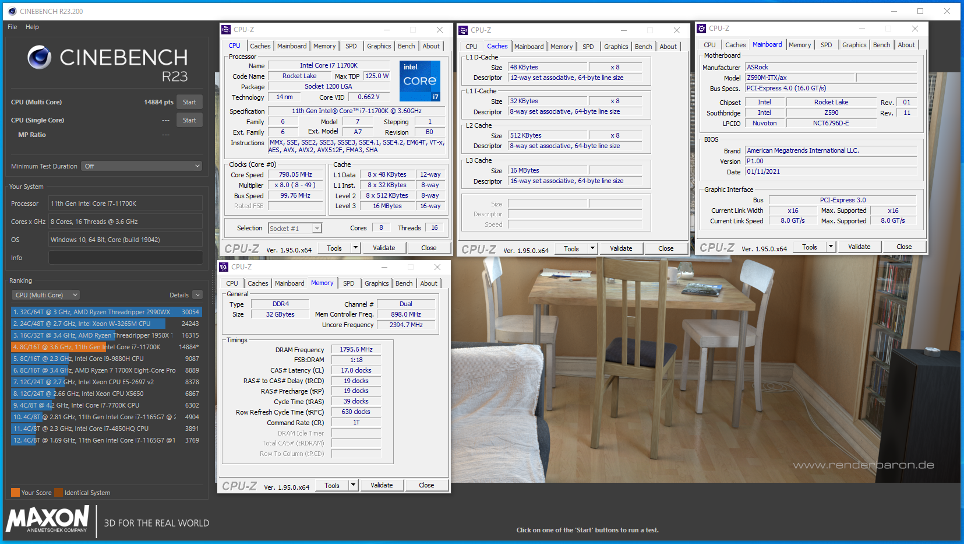Open the Minimum Test Duration dropdown
The width and height of the screenshot is (964, 544).
click(x=142, y=166)
